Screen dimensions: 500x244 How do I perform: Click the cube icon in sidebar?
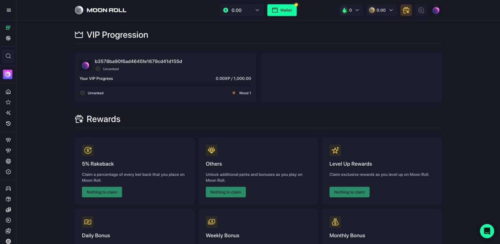[8, 199]
